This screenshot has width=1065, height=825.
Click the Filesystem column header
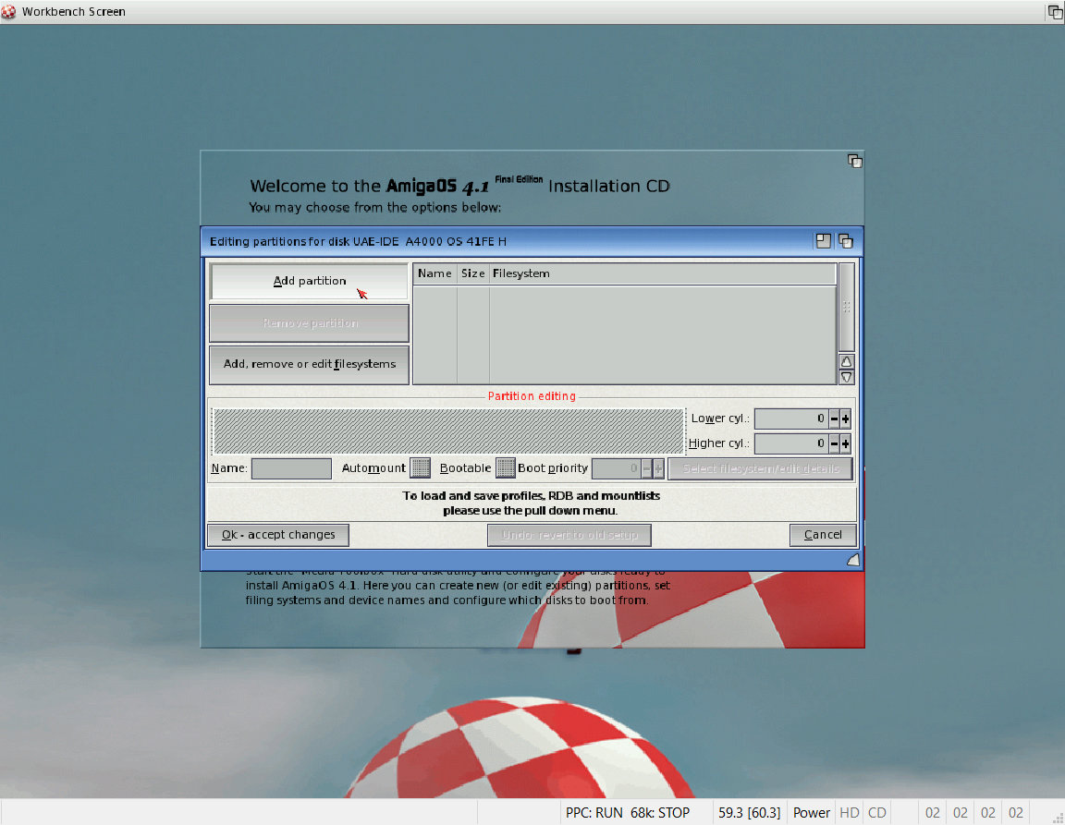[x=662, y=273]
